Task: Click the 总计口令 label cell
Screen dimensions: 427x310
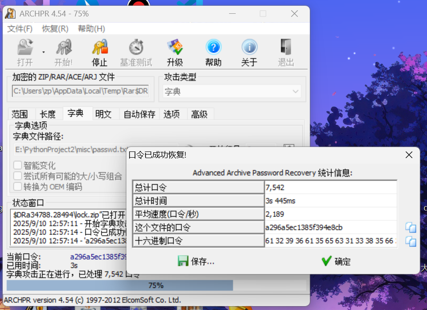Action: point(198,187)
